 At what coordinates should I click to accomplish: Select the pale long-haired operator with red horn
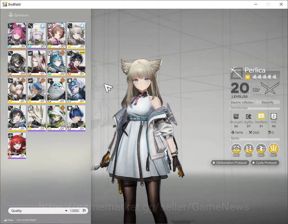pos(36,63)
